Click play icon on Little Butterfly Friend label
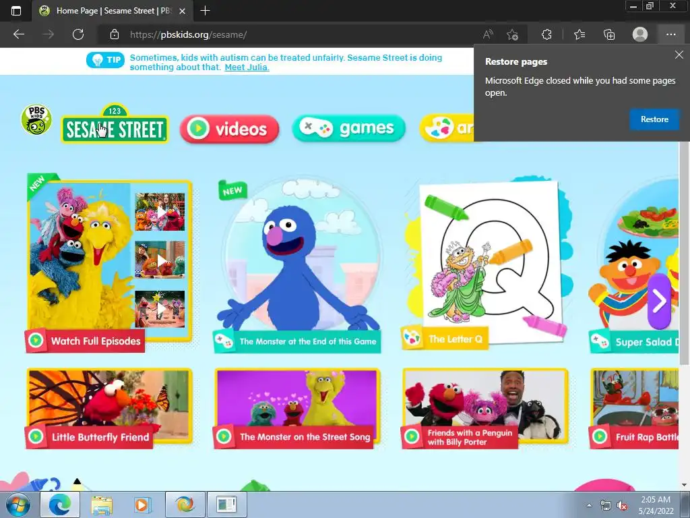 point(36,436)
